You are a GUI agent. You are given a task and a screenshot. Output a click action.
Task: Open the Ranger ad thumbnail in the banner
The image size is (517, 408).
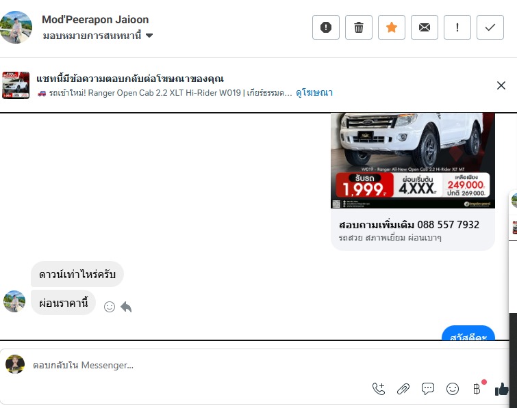point(16,85)
